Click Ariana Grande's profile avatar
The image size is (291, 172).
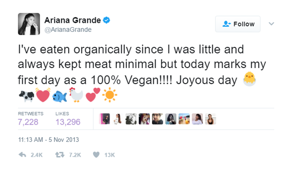29,24
